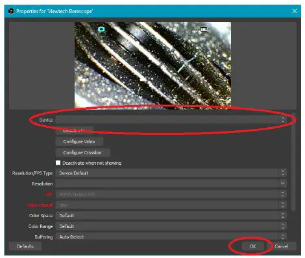Open the Resolution/FPS Type dropdown
Image resolution: width=305 pixels, height=258 pixels.
[171, 173]
